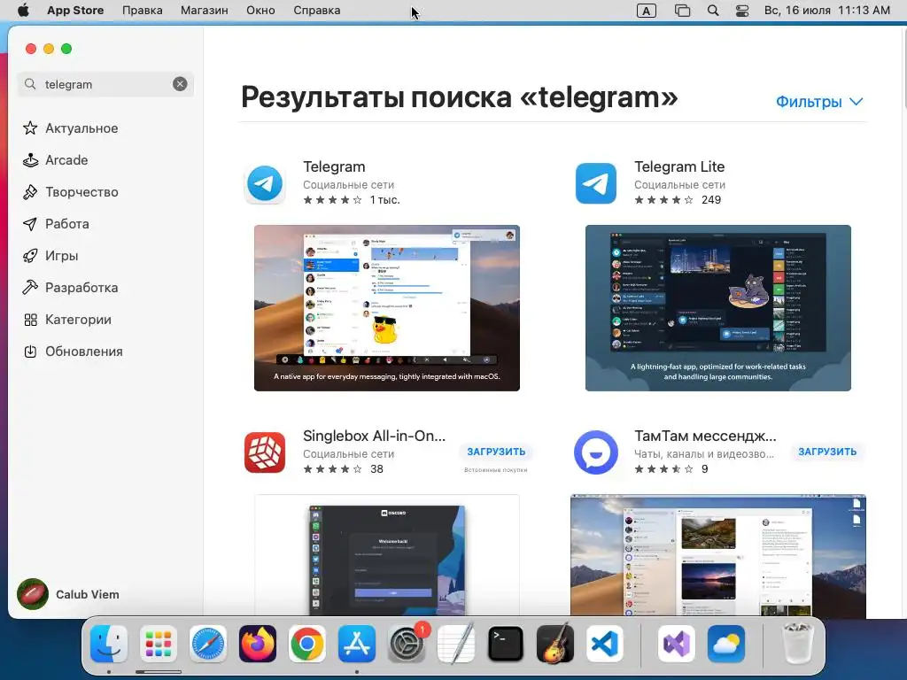Open Launchpad from the Dock
Image resolution: width=907 pixels, height=680 pixels.
pyautogui.click(x=159, y=644)
